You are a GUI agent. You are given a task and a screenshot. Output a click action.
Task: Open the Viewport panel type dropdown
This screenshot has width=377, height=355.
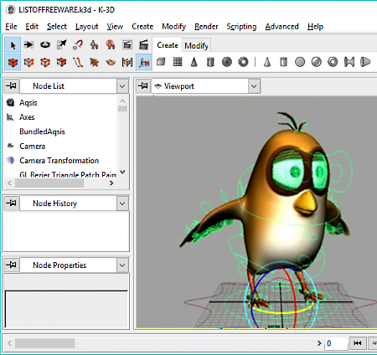point(254,86)
